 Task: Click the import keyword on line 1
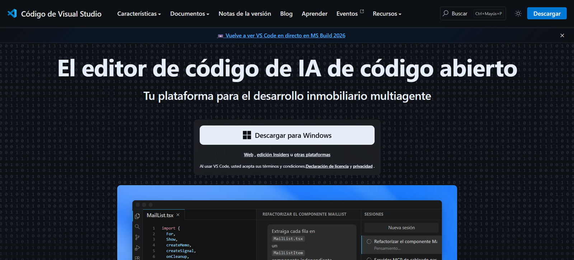pos(169,228)
